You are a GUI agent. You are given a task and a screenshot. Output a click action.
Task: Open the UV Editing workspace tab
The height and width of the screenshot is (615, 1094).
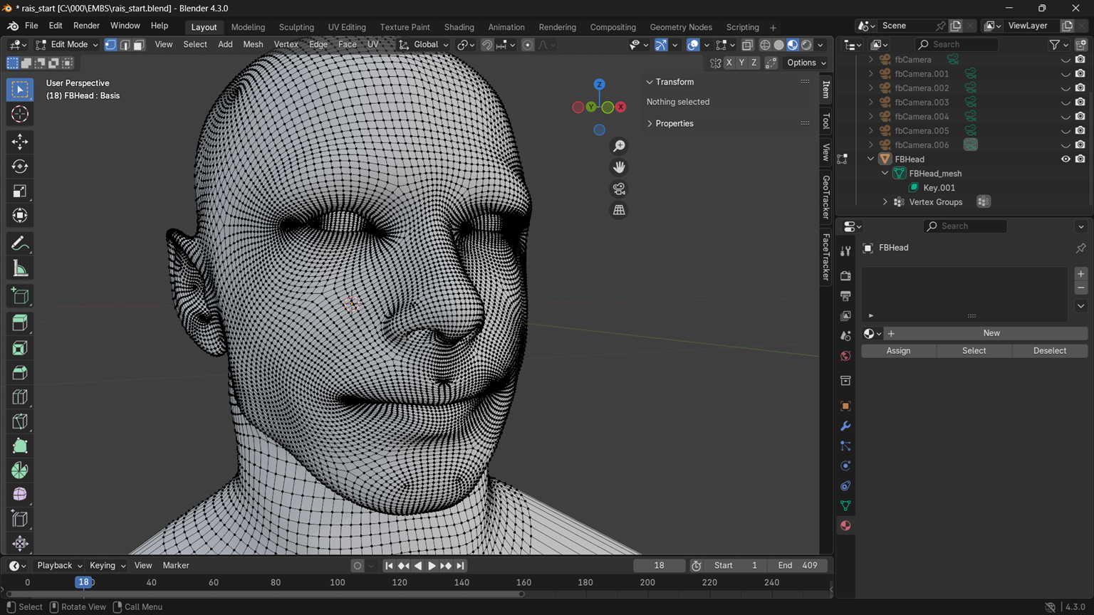click(x=347, y=27)
